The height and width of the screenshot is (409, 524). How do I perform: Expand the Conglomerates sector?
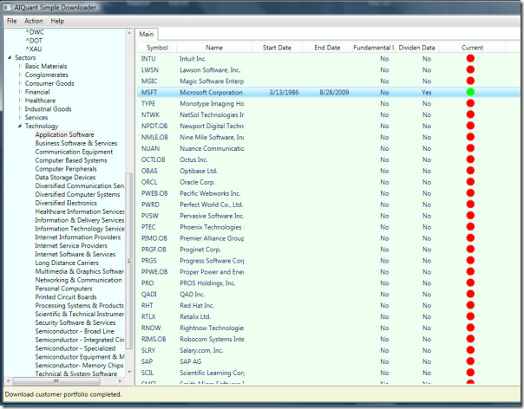tap(20, 75)
